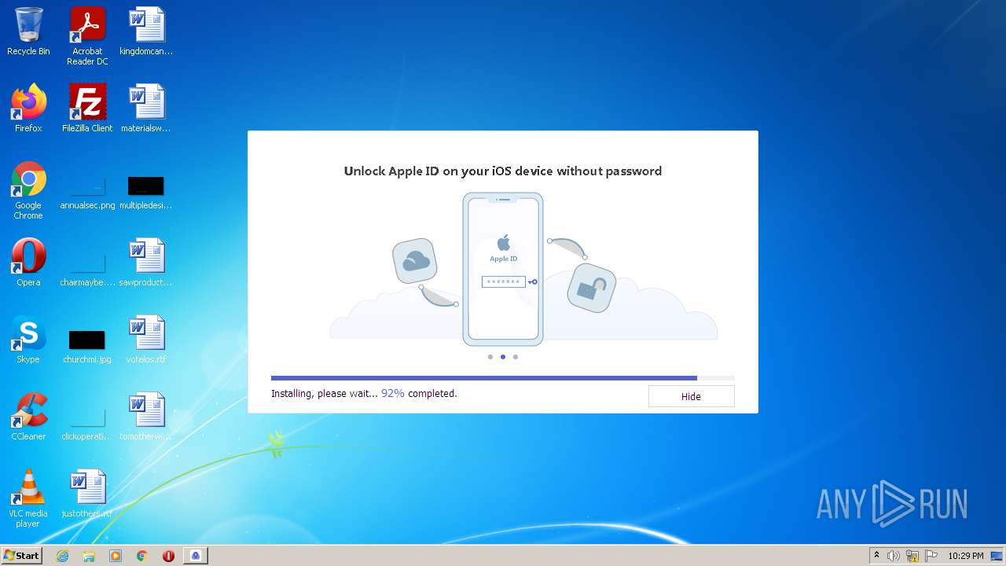This screenshot has height=566, width=1006.
Task: Launch Opera from the taskbar
Action: click(x=168, y=556)
